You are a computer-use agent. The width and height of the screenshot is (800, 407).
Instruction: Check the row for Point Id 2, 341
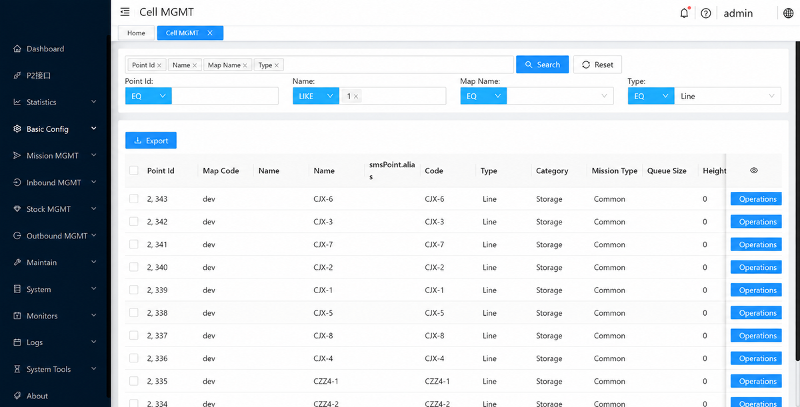pyautogui.click(x=134, y=244)
